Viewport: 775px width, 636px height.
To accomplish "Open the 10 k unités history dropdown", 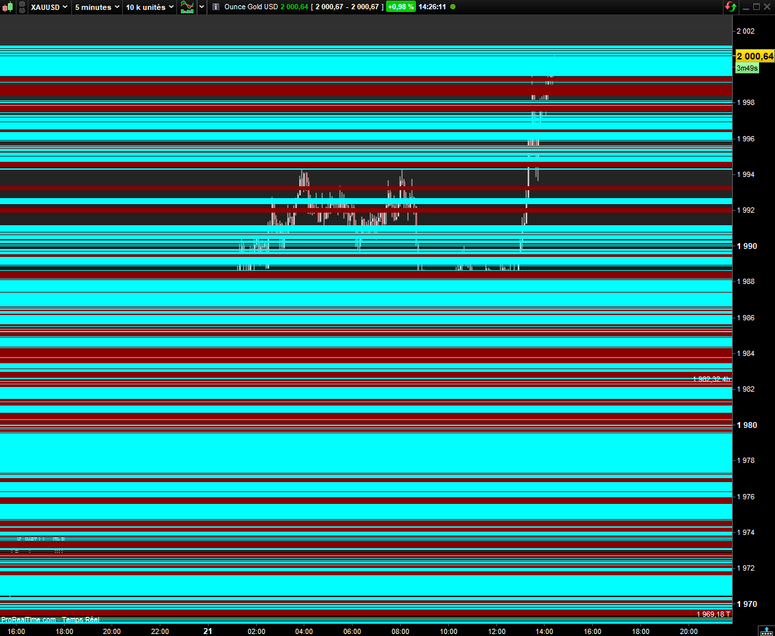I will tap(149, 7).
